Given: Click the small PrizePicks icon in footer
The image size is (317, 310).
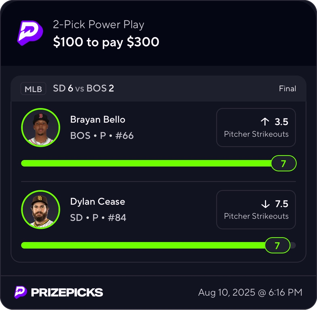Looking at the screenshot, I should pos(21,292).
